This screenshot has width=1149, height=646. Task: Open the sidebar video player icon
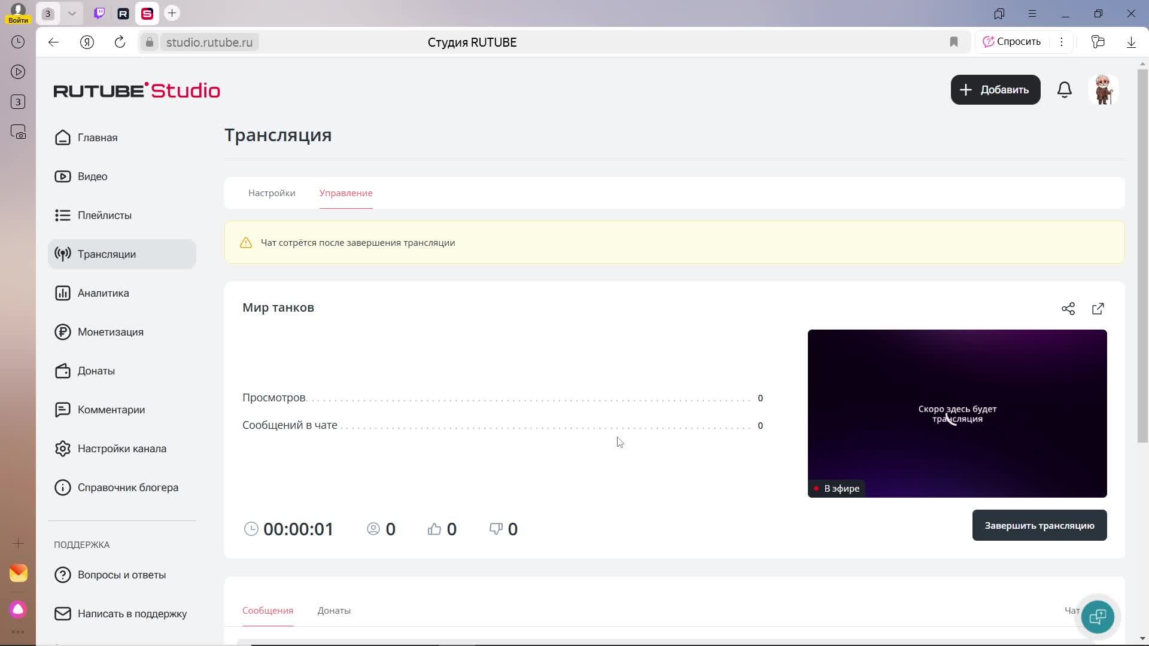coord(18,72)
